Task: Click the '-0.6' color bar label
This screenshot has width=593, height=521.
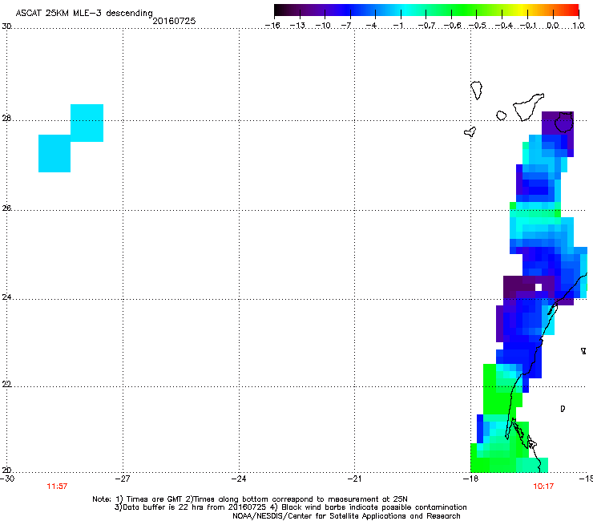Action: pyautogui.click(x=452, y=26)
